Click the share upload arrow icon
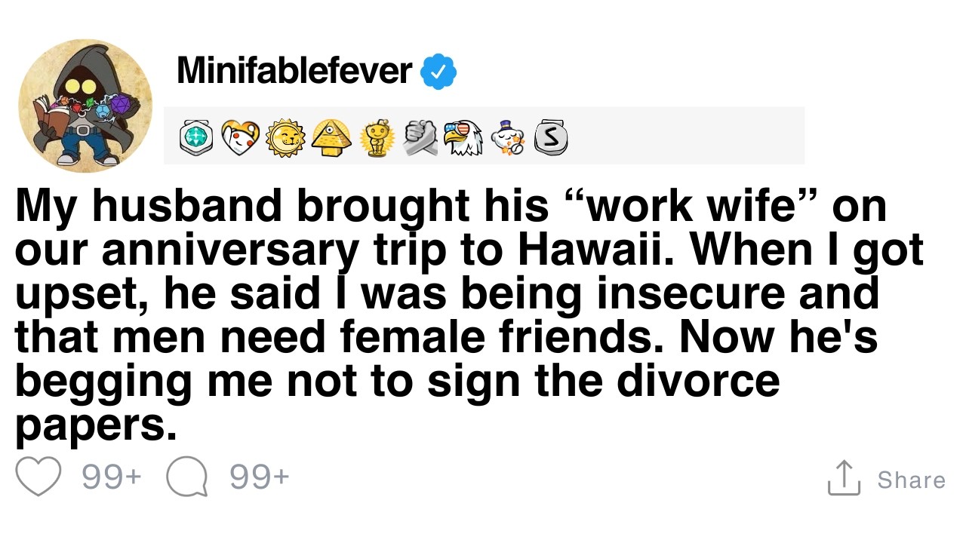Screen dimensions: 966x543 coord(844,478)
